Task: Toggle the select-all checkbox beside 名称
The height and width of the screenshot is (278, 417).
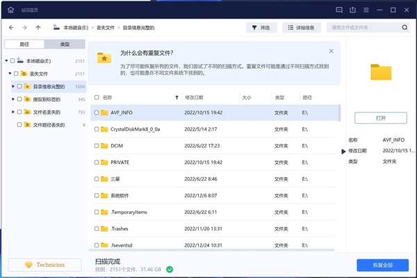Action: (96, 98)
